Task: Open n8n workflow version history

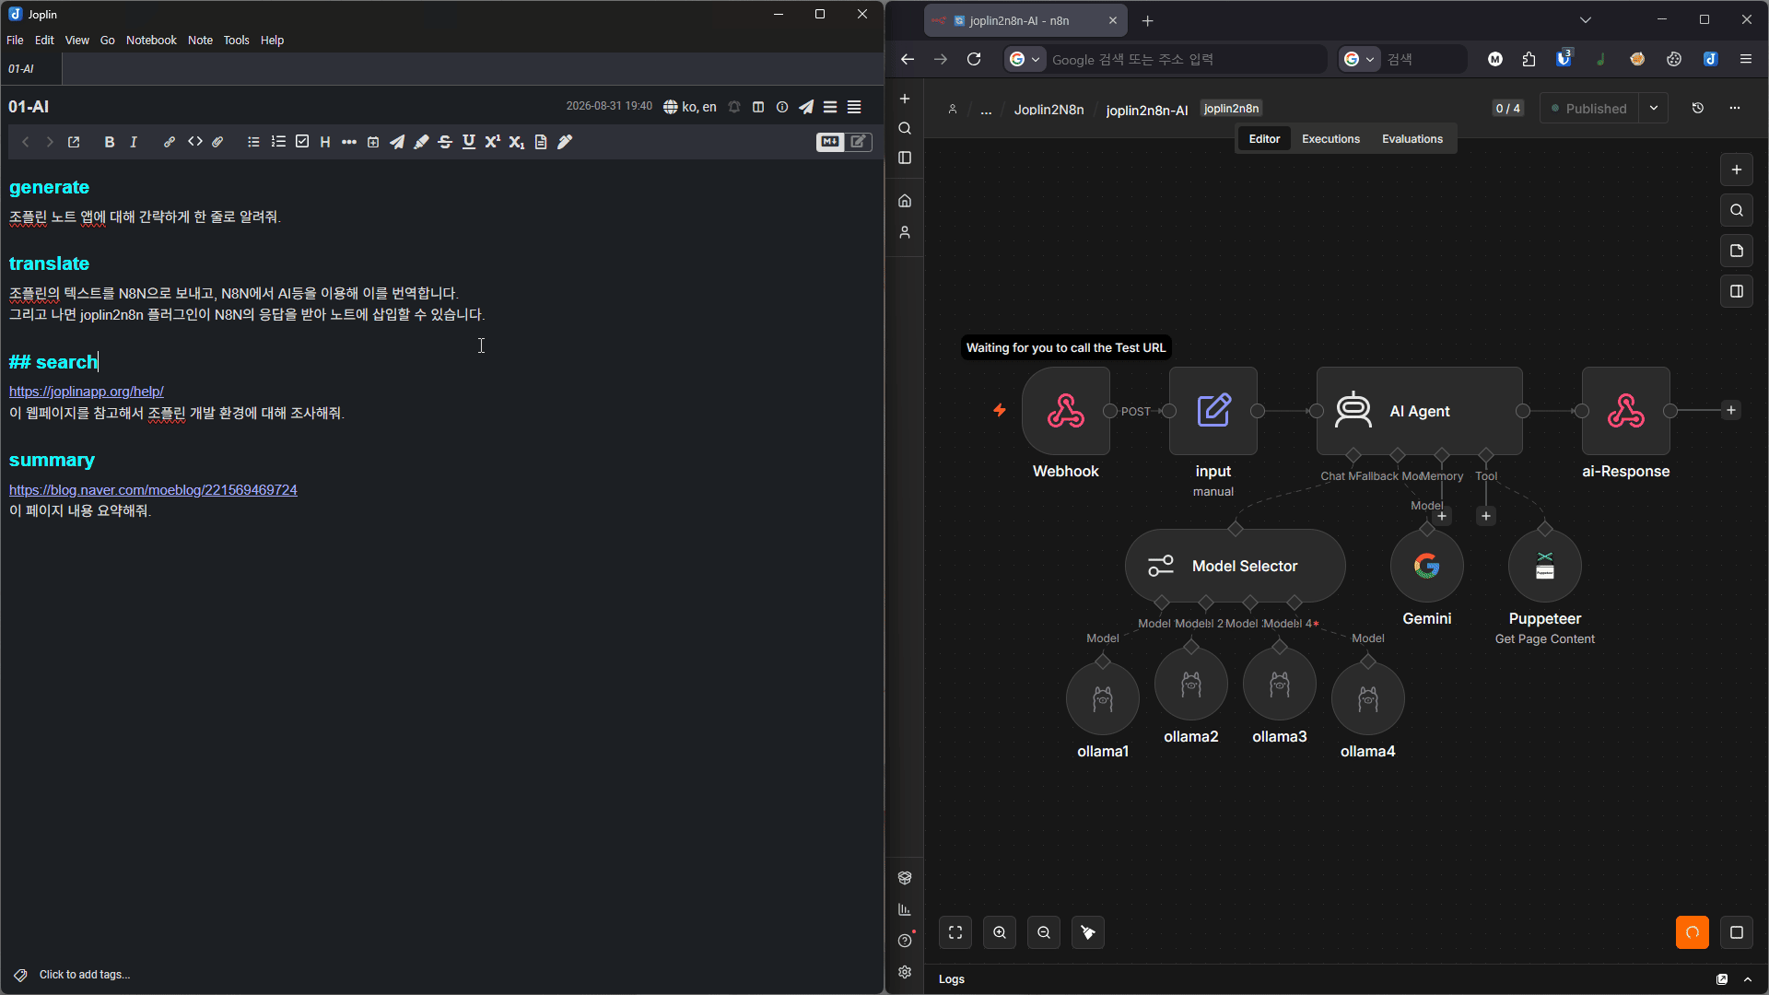Action: click(x=1698, y=108)
